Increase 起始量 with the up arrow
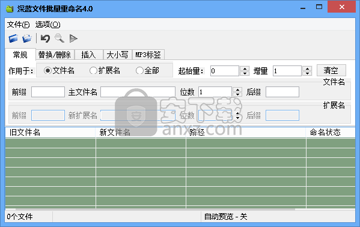The image size is (360, 227). 245,68
